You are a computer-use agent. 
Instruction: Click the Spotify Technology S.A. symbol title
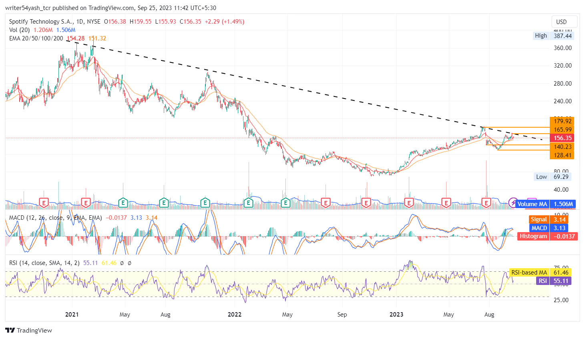tap(40, 22)
